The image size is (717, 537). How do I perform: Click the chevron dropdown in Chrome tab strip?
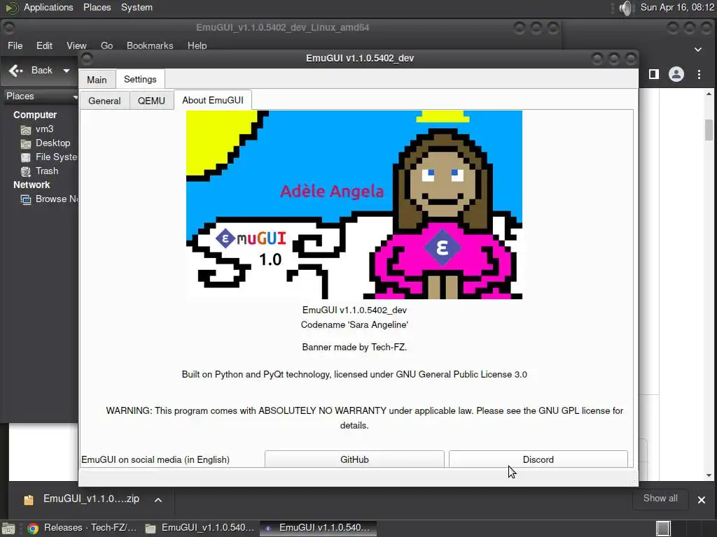click(698, 50)
